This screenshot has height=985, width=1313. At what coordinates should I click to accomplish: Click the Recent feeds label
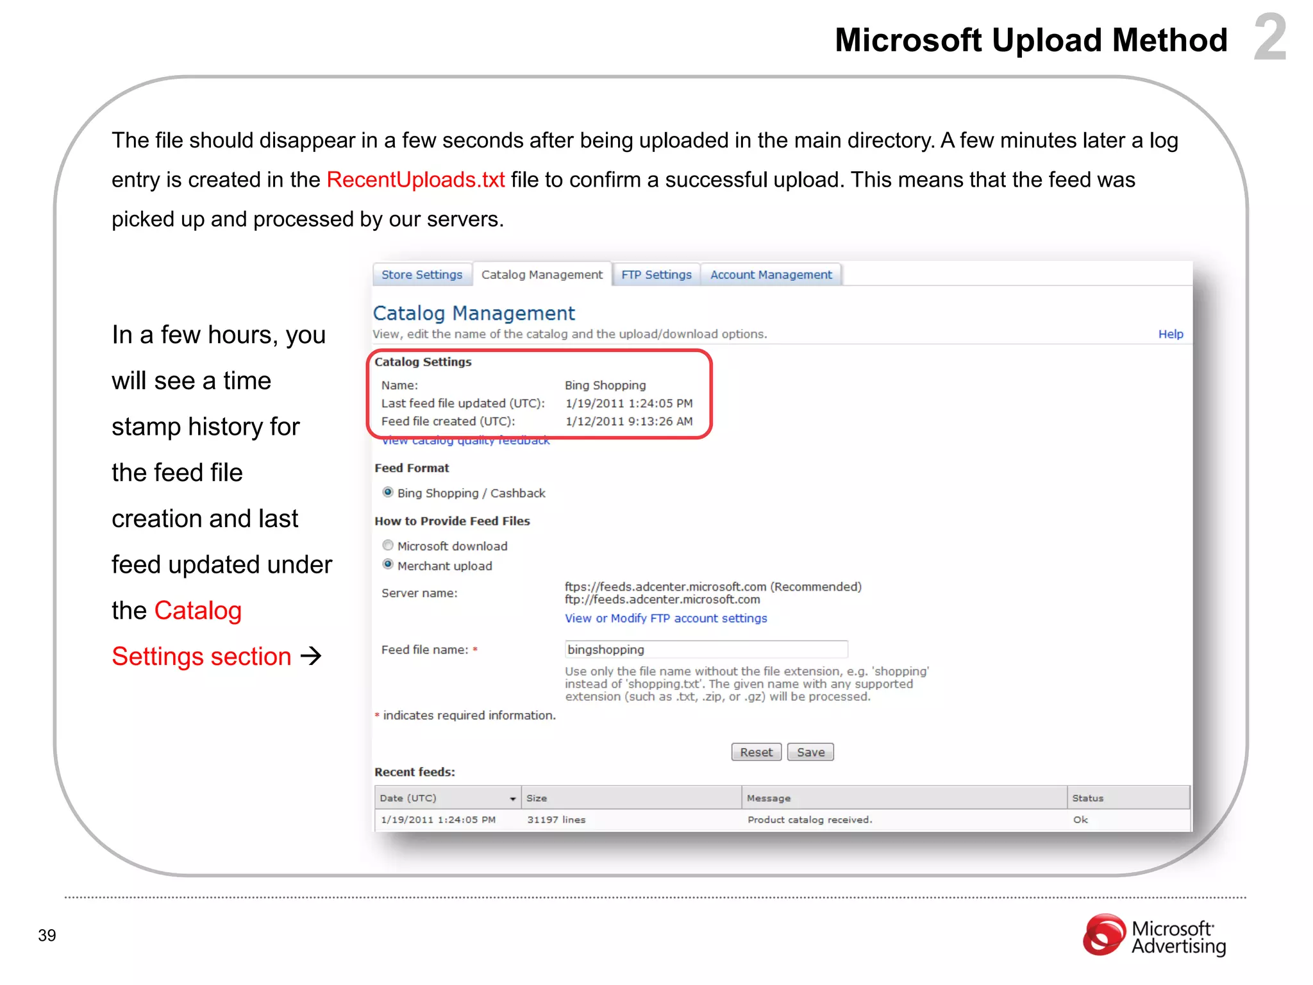415,772
